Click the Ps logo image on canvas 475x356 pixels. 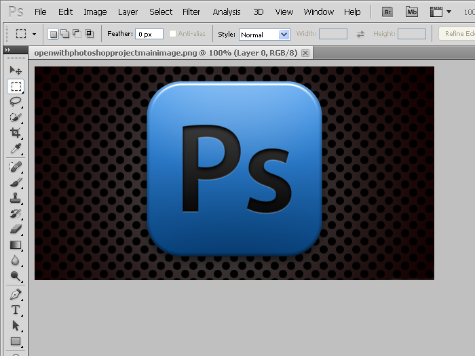tap(235, 169)
